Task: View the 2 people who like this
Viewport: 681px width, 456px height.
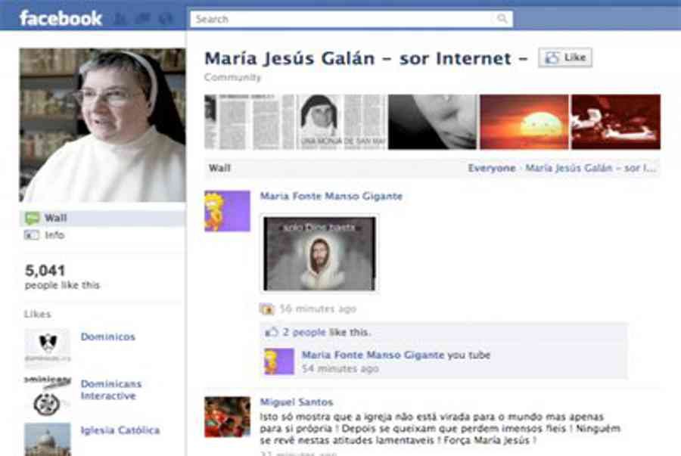Action: 304,332
